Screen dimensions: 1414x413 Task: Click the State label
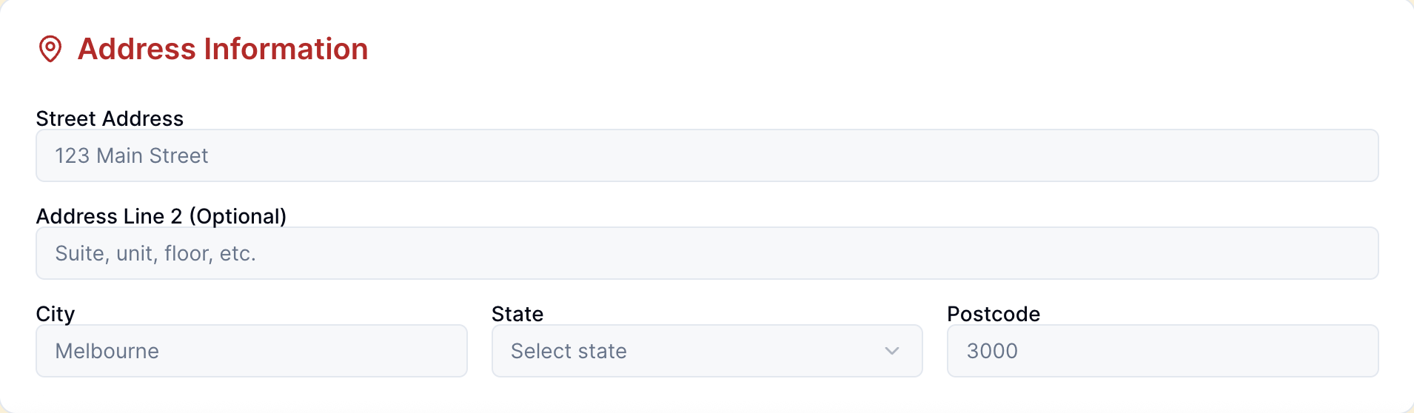click(x=517, y=314)
